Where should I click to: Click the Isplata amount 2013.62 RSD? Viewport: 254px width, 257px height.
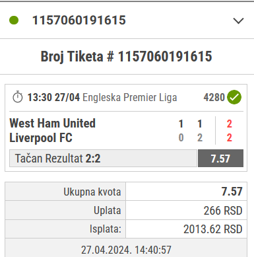coord(213,229)
